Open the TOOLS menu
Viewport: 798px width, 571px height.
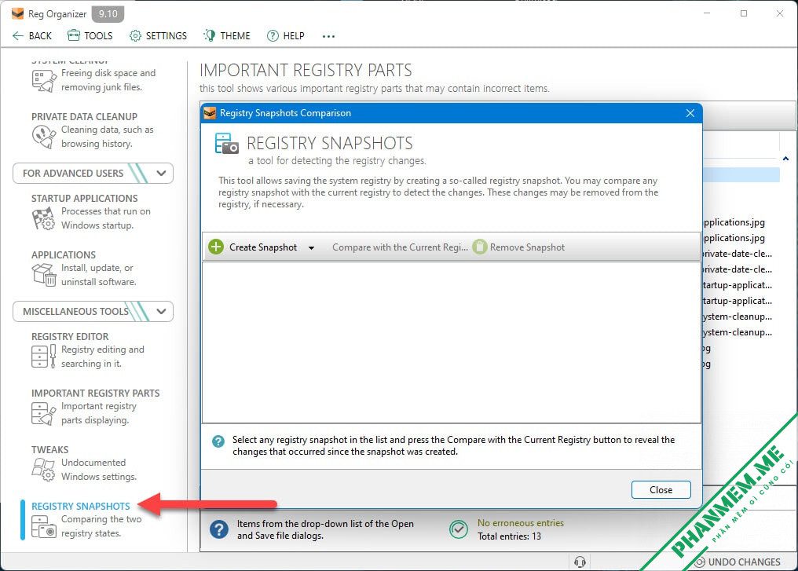point(90,35)
